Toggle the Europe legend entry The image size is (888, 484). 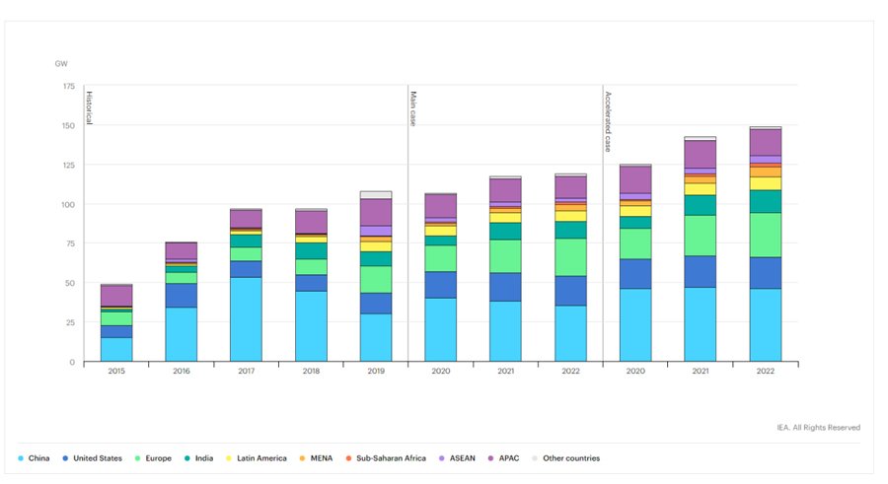tap(153, 458)
